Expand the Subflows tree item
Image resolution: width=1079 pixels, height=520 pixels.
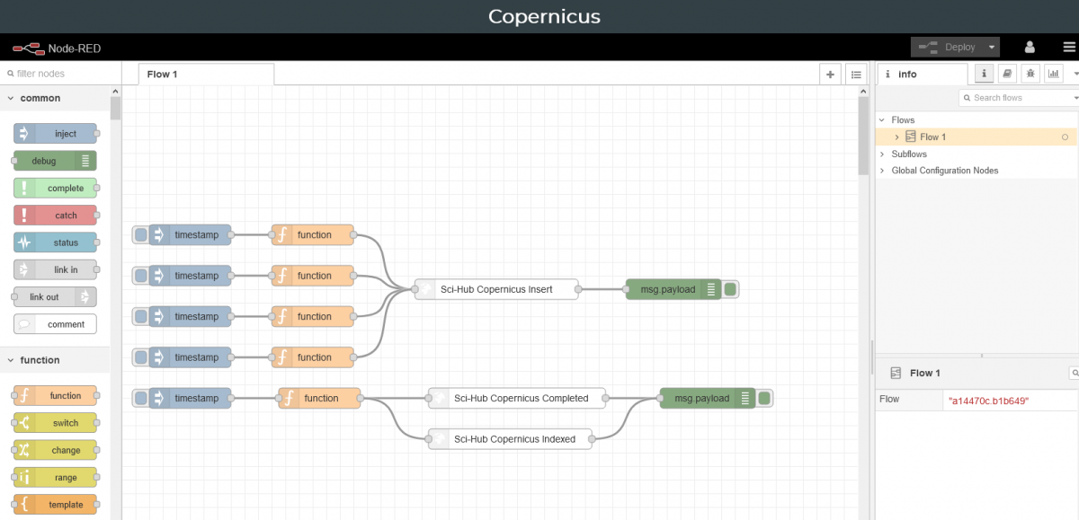pyautogui.click(x=882, y=154)
